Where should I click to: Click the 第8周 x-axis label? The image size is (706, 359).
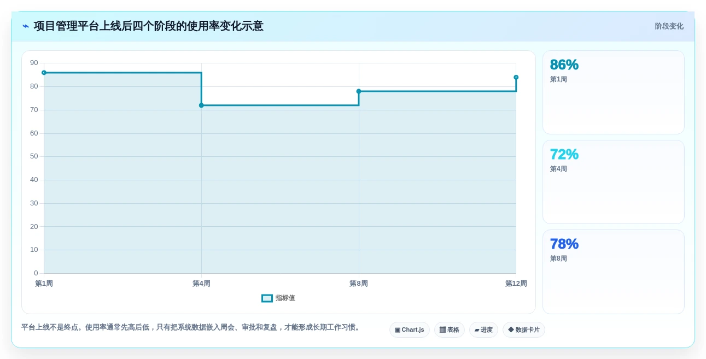click(x=359, y=284)
